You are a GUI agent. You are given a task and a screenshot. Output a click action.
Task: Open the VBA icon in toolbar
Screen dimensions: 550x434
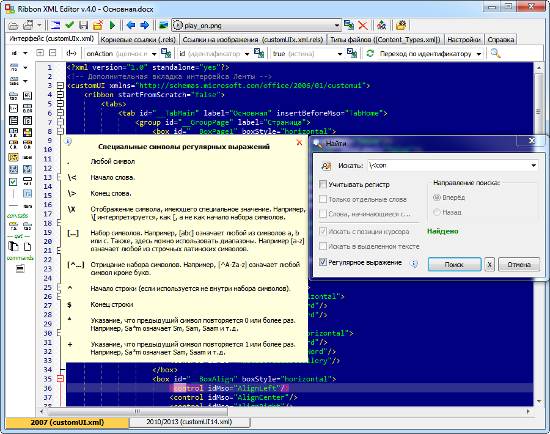tap(381, 25)
